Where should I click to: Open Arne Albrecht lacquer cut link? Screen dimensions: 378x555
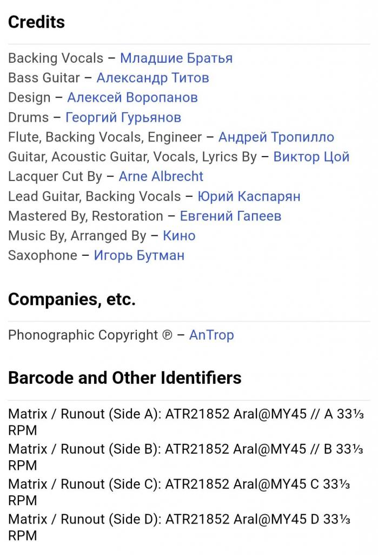(x=161, y=176)
